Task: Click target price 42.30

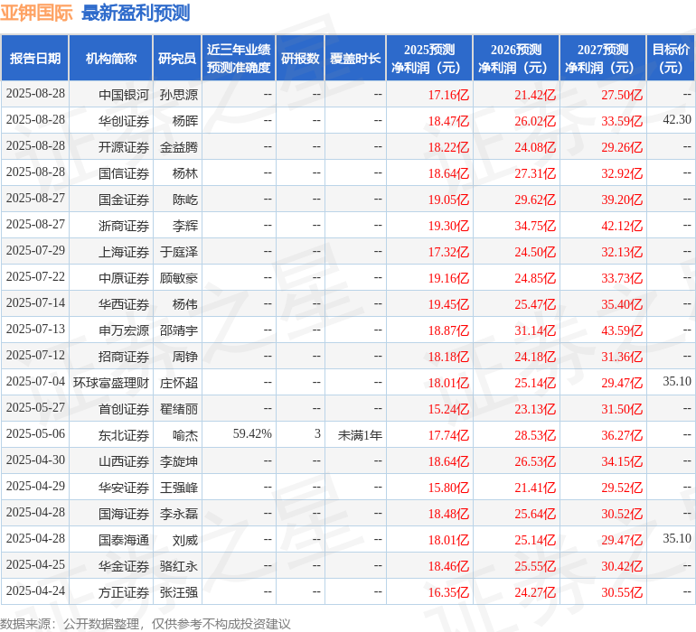Action: (x=677, y=119)
